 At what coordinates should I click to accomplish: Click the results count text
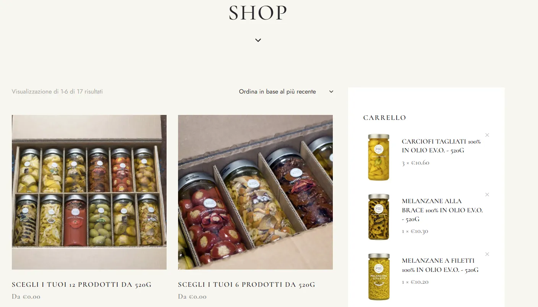point(57,92)
